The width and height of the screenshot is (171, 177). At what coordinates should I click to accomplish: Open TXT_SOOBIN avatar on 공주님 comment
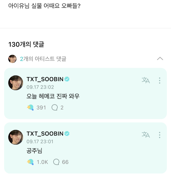coord(16,137)
